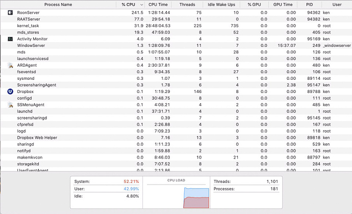
Task: Select the sysmond process row
Action: coord(176,78)
